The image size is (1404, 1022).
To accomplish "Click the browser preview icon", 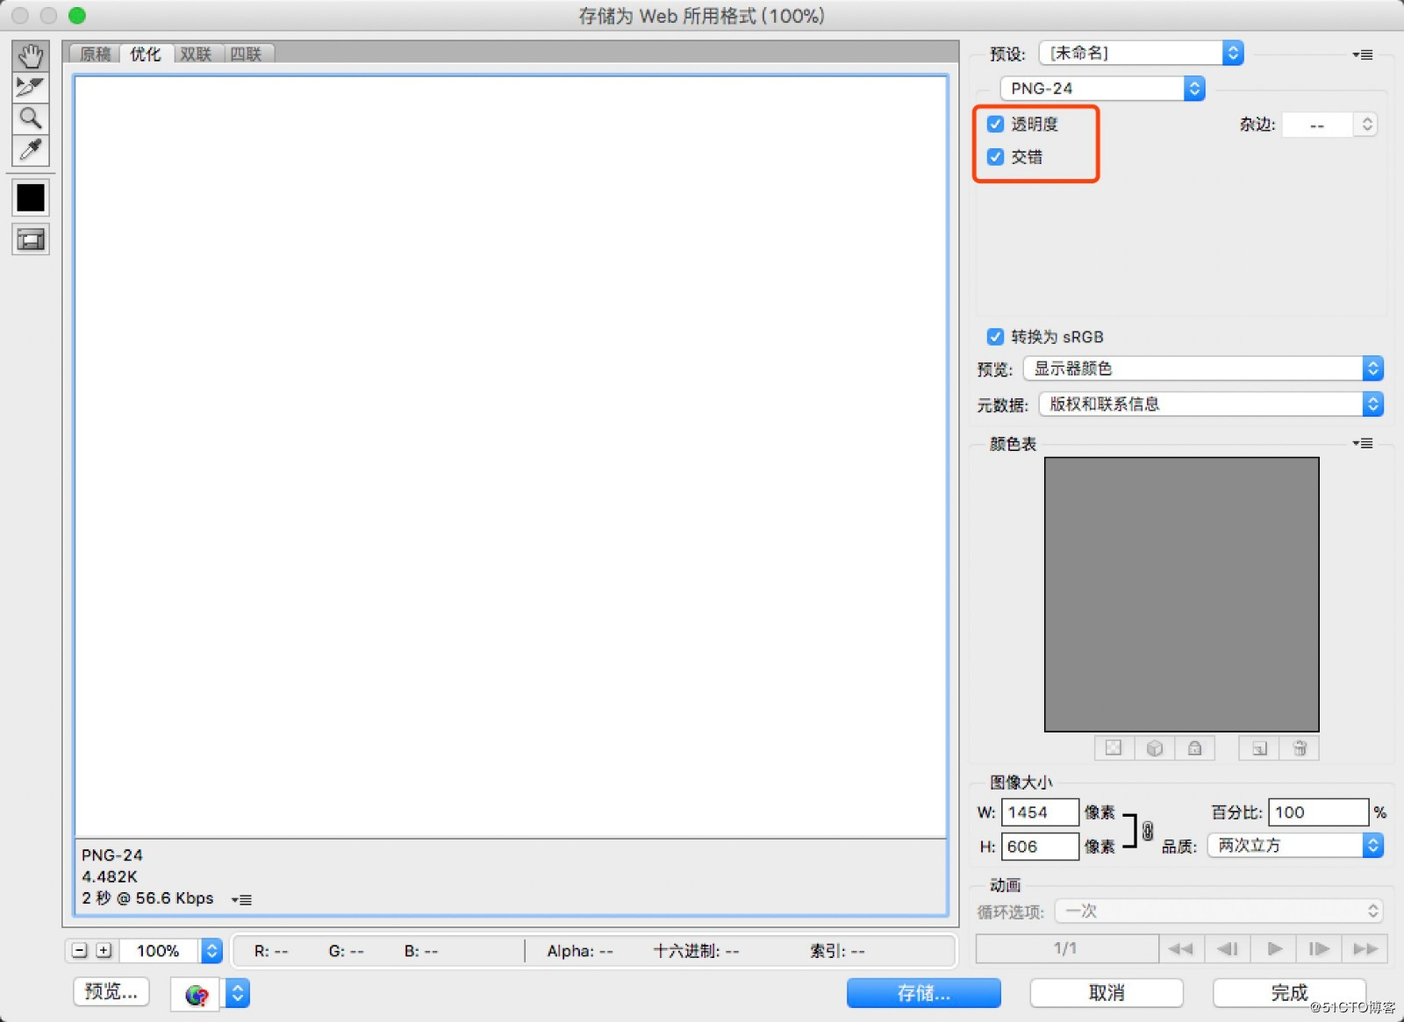I will pos(197,995).
